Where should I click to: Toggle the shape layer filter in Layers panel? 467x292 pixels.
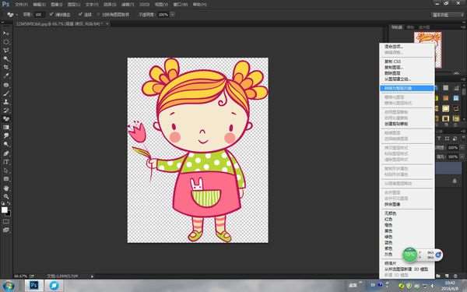click(x=447, y=139)
